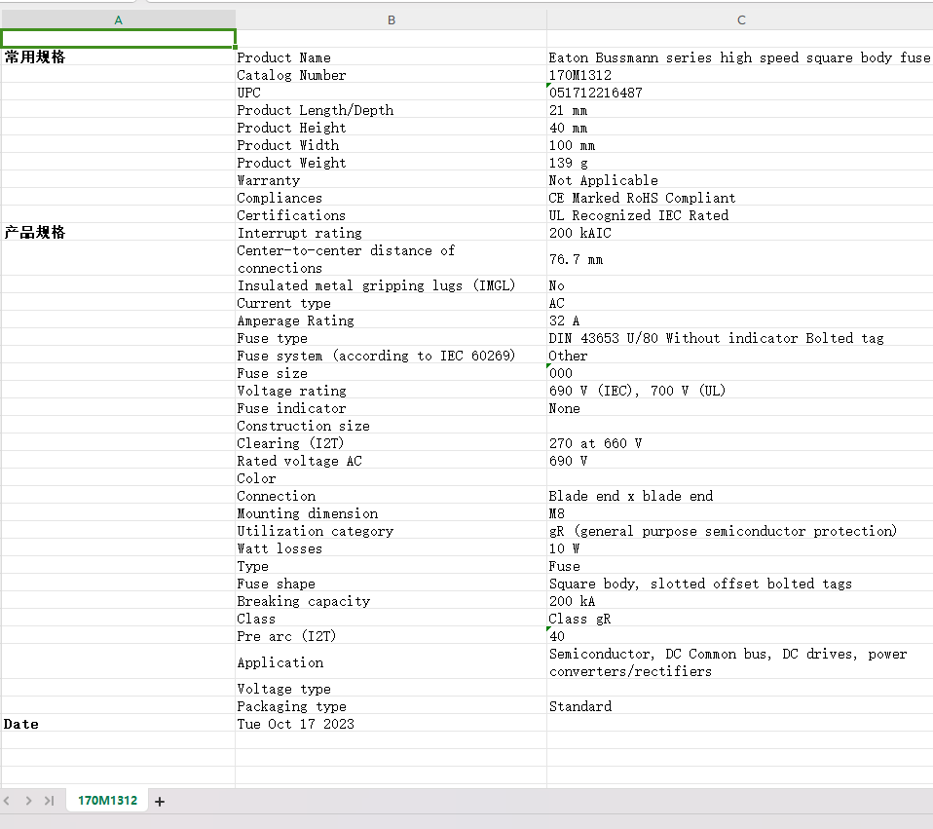Select 'Fuse type' label cell
Image resolution: width=933 pixels, height=829 pixels.
click(391, 338)
